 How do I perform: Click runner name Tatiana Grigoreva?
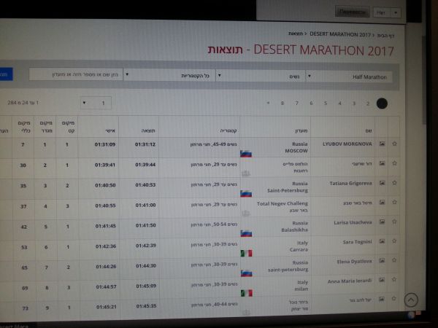pos(350,183)
